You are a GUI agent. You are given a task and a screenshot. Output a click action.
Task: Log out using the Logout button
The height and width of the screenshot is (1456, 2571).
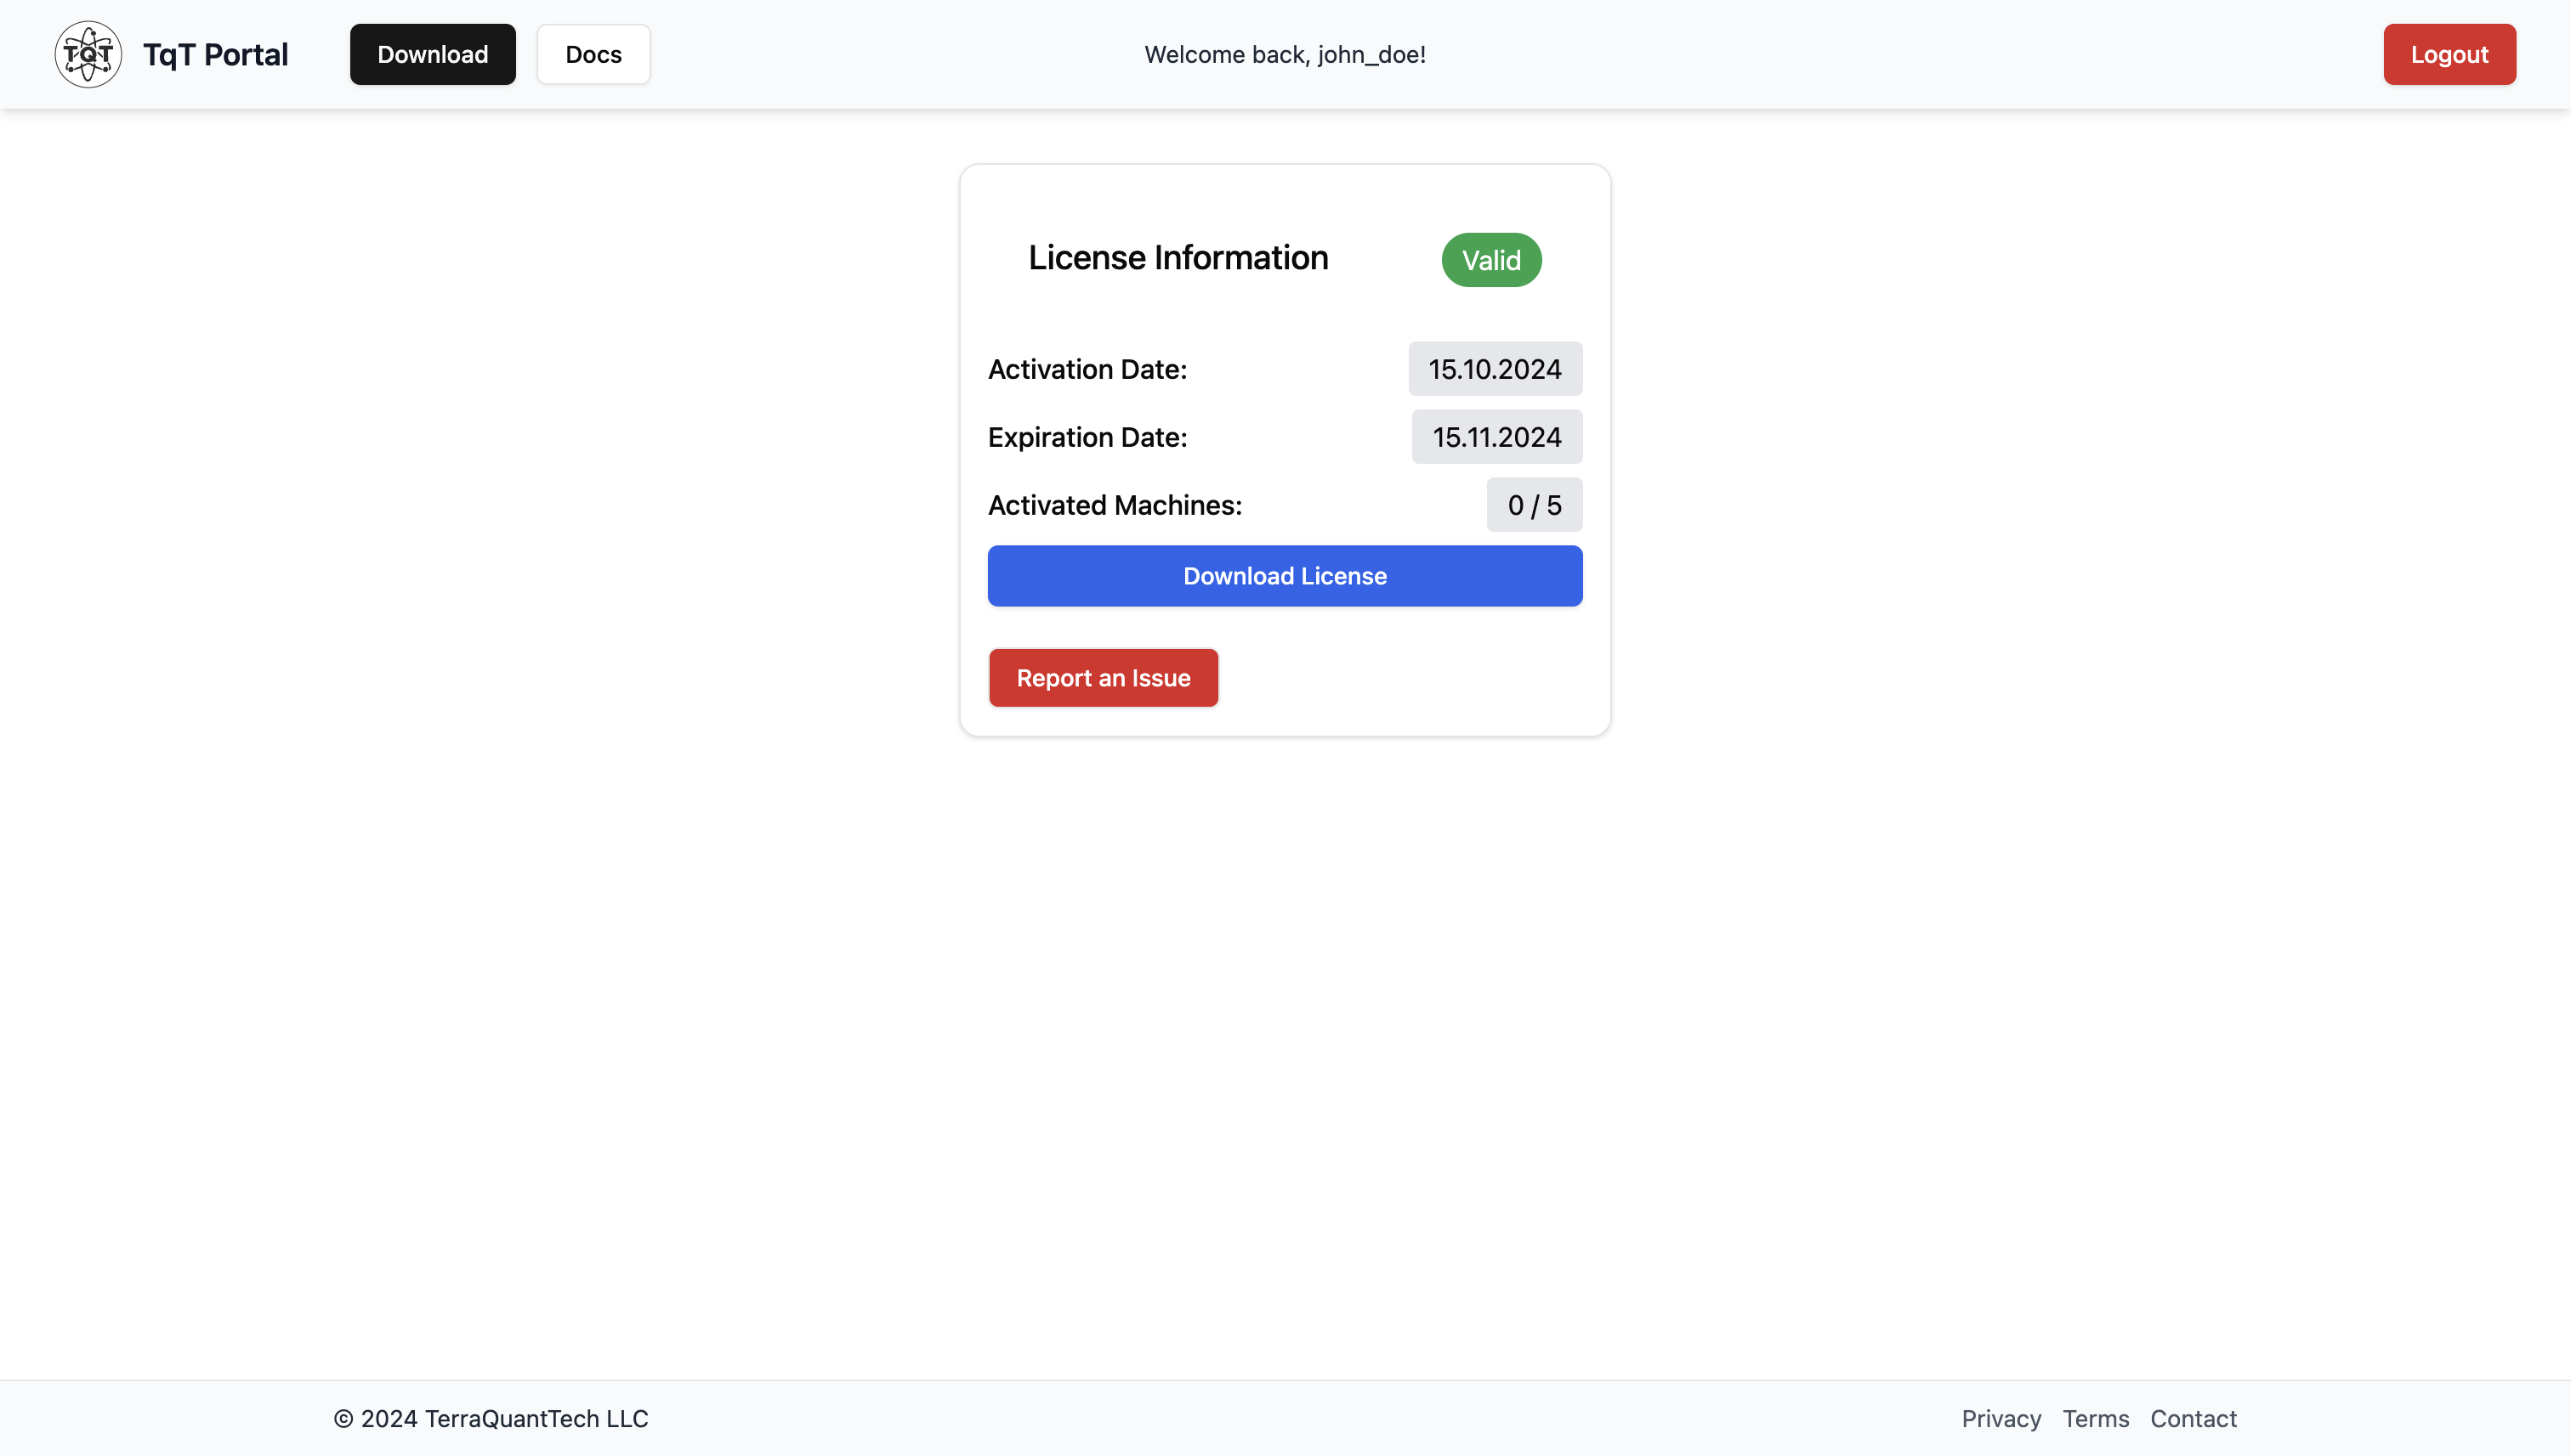click(2449, 54)
